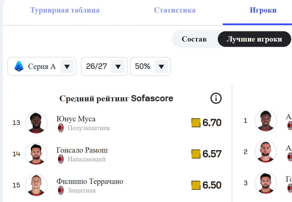Open the 50% filter dropdown
The height and width of the screenshot is (202, 292).
pos(150,66)
